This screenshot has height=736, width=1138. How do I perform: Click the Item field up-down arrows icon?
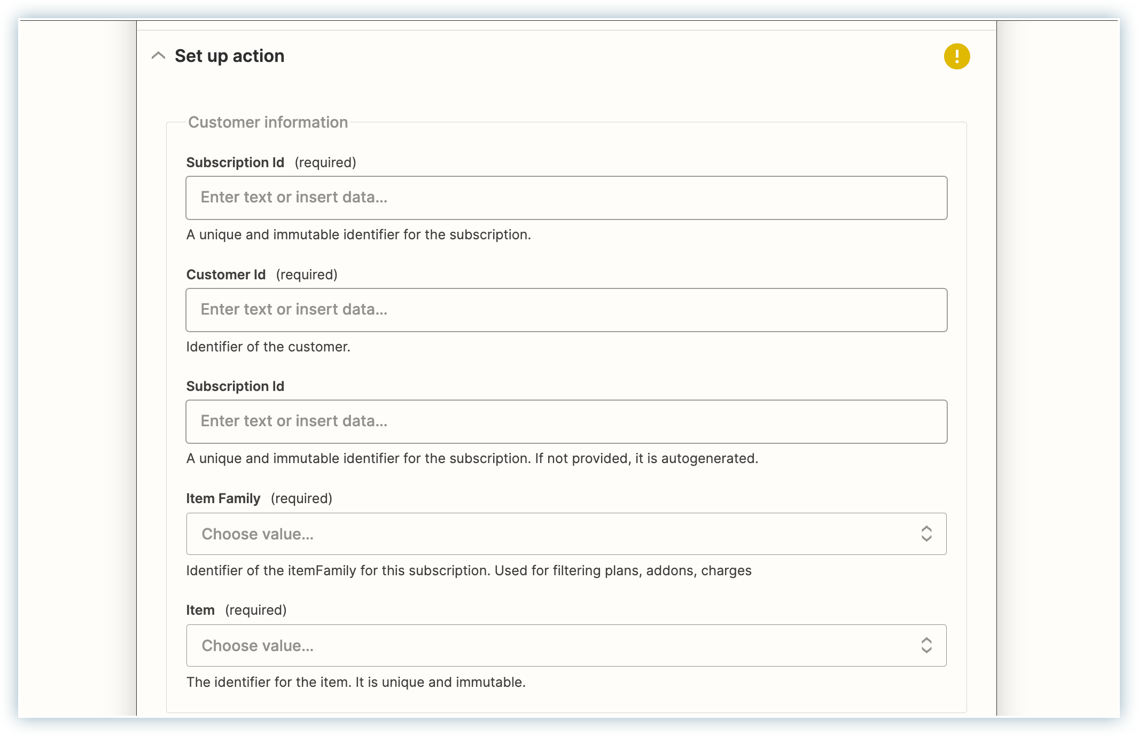point(926,645)
